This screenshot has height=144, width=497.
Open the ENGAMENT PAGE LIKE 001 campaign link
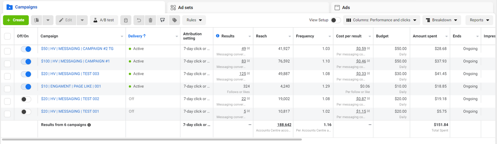(71, 86)
